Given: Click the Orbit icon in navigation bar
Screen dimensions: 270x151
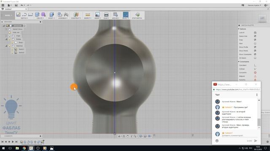Looking at the screenshot, I should coord(119,136).
